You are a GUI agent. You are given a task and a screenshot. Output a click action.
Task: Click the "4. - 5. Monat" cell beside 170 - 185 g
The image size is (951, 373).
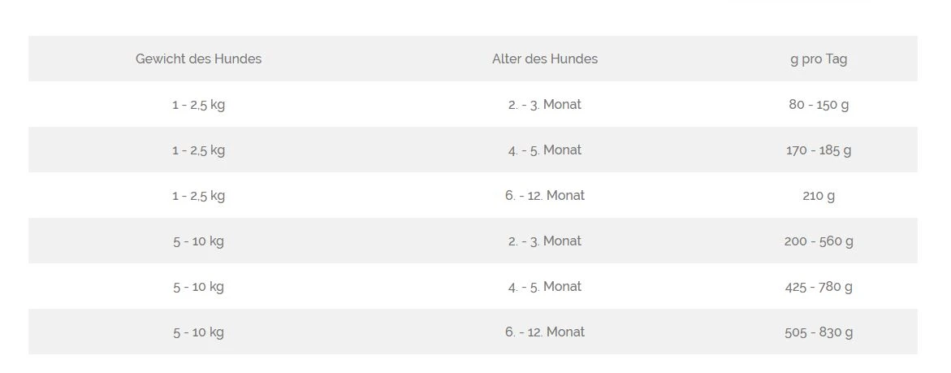pyautogui.click(x=544, y=150)
